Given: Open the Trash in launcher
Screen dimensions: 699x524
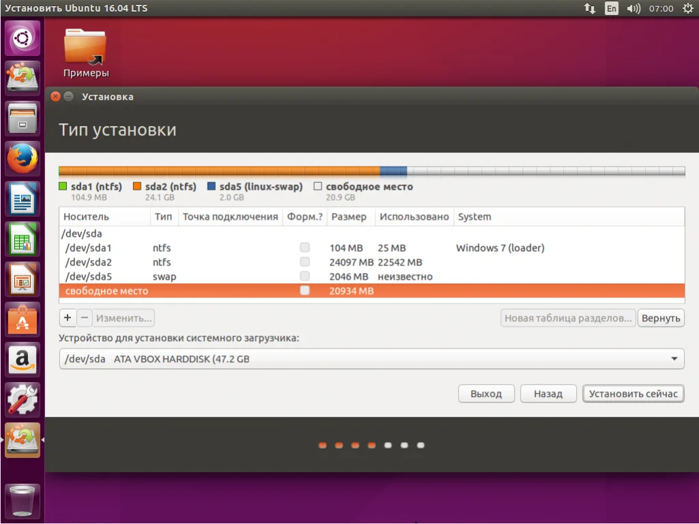Looking at the screenshot, I should pos(23,501).
